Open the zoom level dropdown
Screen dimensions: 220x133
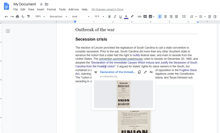tap(40, 17)
